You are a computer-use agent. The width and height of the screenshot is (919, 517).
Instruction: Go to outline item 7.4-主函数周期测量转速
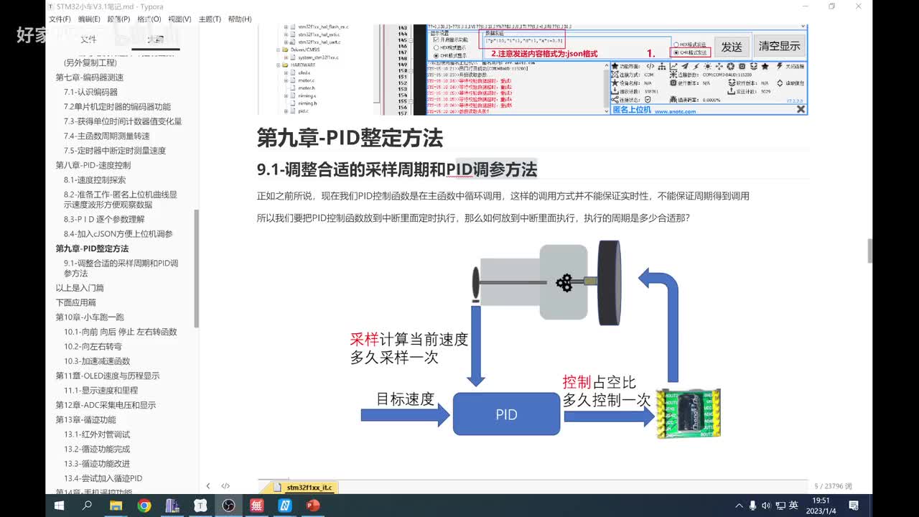click(x=107, y=136)
